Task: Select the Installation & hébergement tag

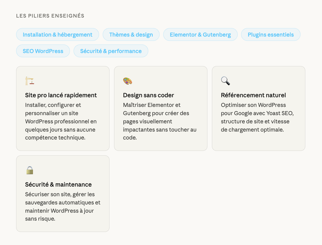Action: point(57,35)
